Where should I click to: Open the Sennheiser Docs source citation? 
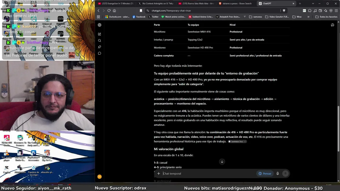click(x=237, y=142)
